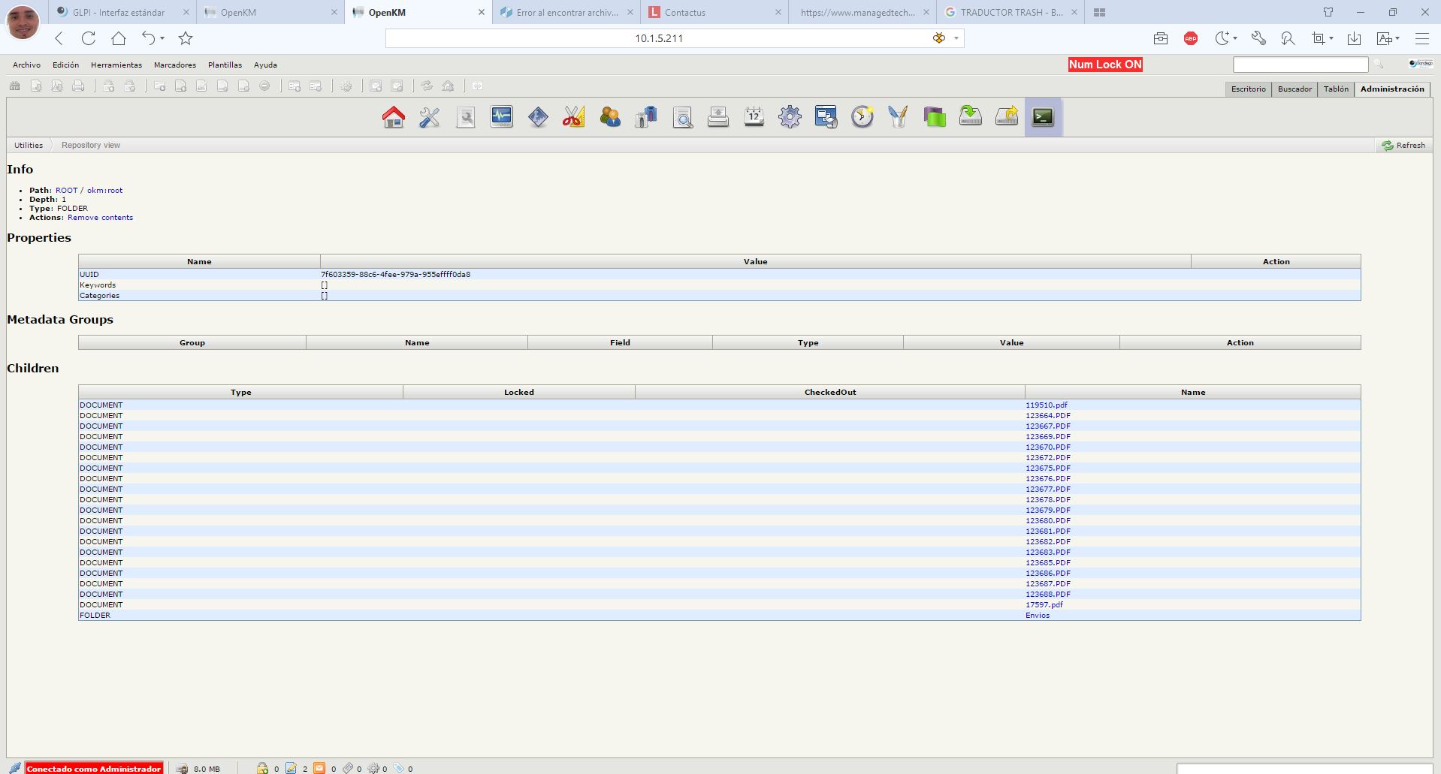Open the statistics clock icon
The image size is (1441, 774).
click(x=862, y=116)
